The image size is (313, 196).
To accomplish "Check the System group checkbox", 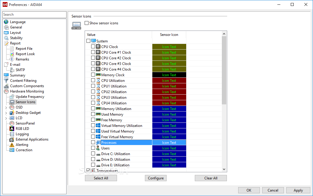I will (88, 41).
